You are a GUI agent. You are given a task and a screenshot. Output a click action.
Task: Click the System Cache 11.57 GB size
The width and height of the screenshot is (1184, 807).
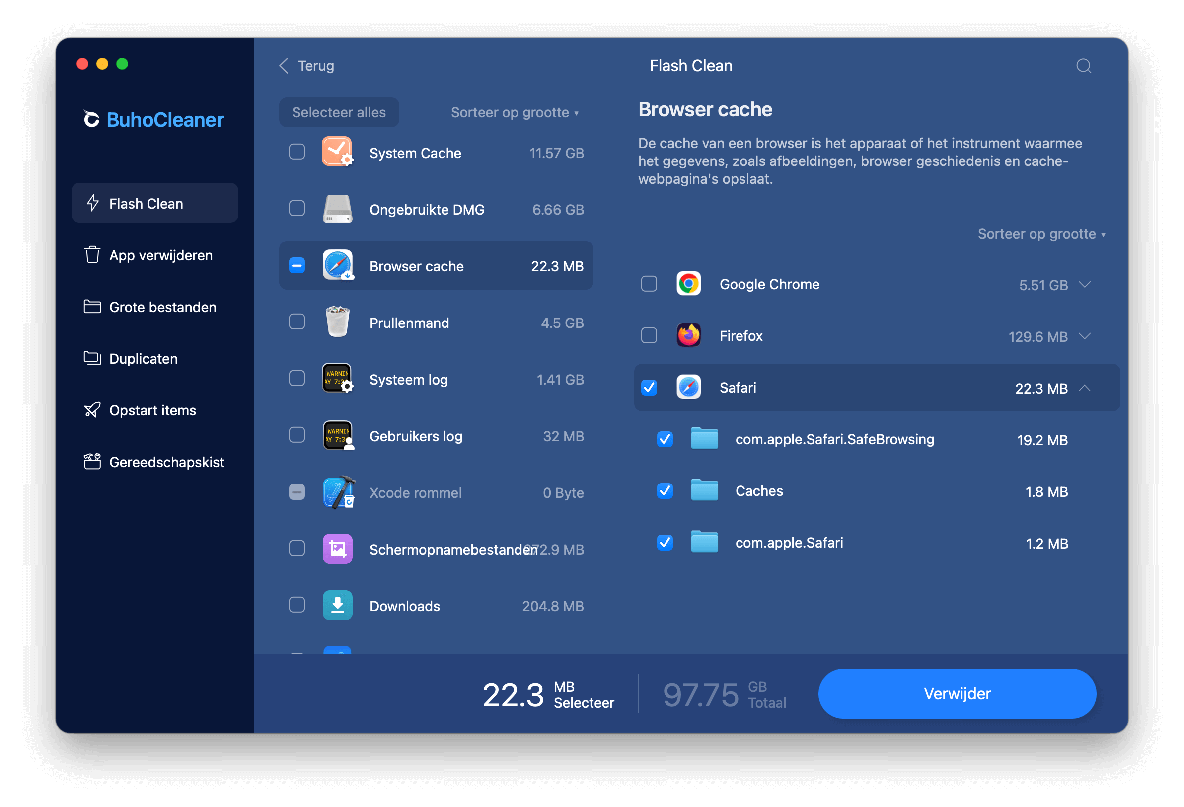[556, 153]
